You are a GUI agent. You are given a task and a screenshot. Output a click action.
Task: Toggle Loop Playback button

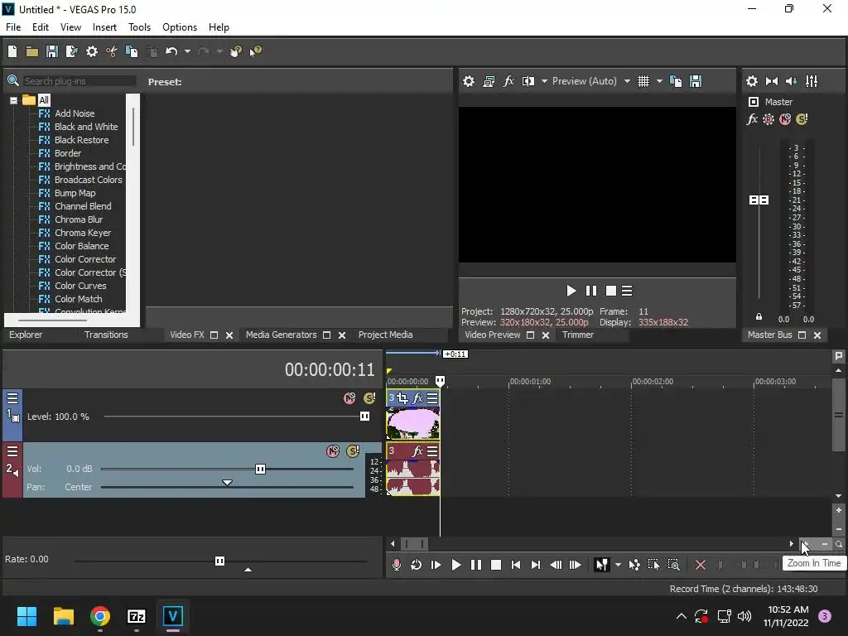416,565
